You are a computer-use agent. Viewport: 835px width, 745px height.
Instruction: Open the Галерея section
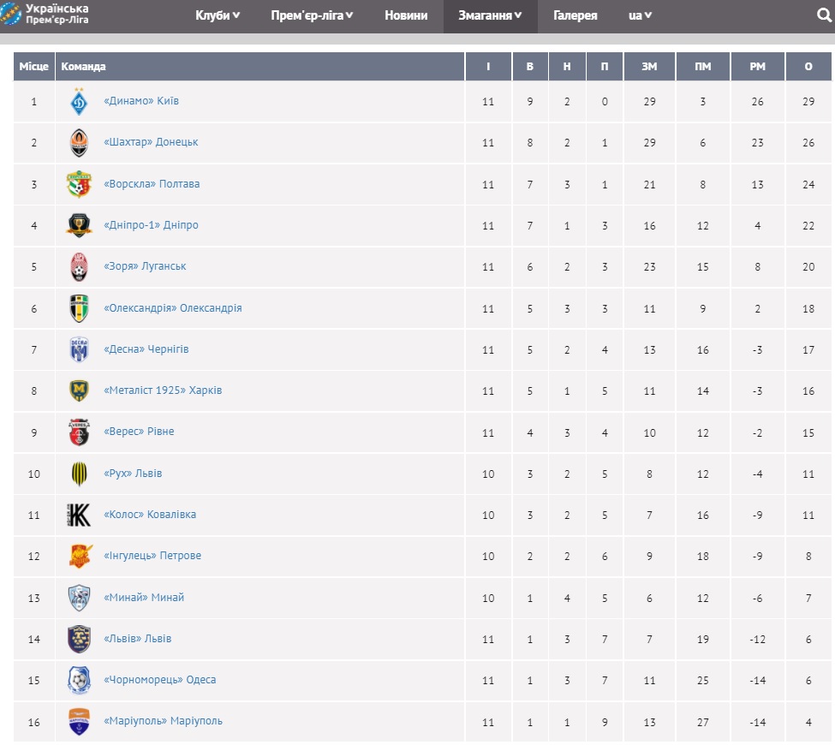click(x=576, y=15)
